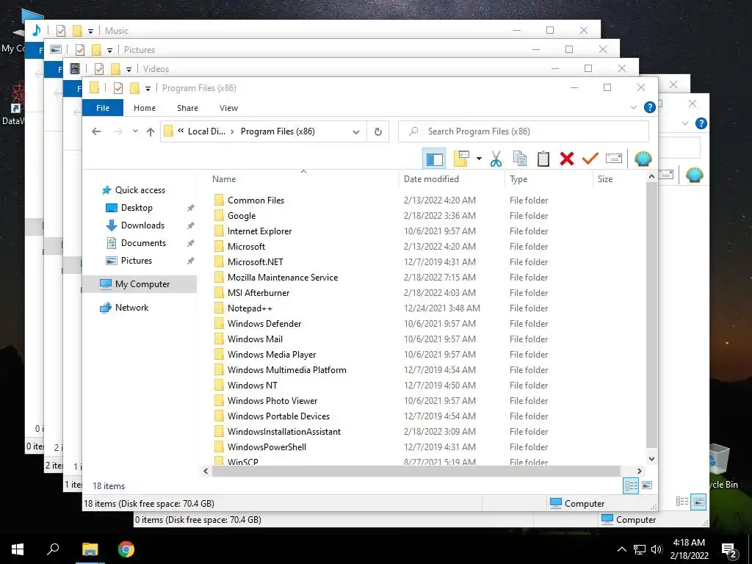Switch to large thumbnails view in Program Files status bar

646,486
